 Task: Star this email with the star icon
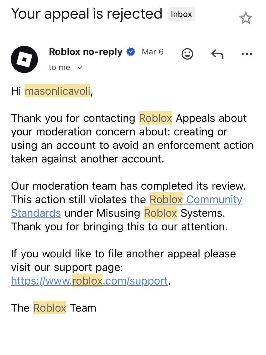click(246, 19)
